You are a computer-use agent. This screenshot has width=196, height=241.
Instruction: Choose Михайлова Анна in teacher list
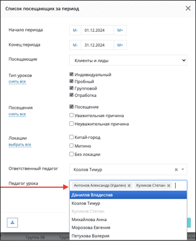pos(128,219)
